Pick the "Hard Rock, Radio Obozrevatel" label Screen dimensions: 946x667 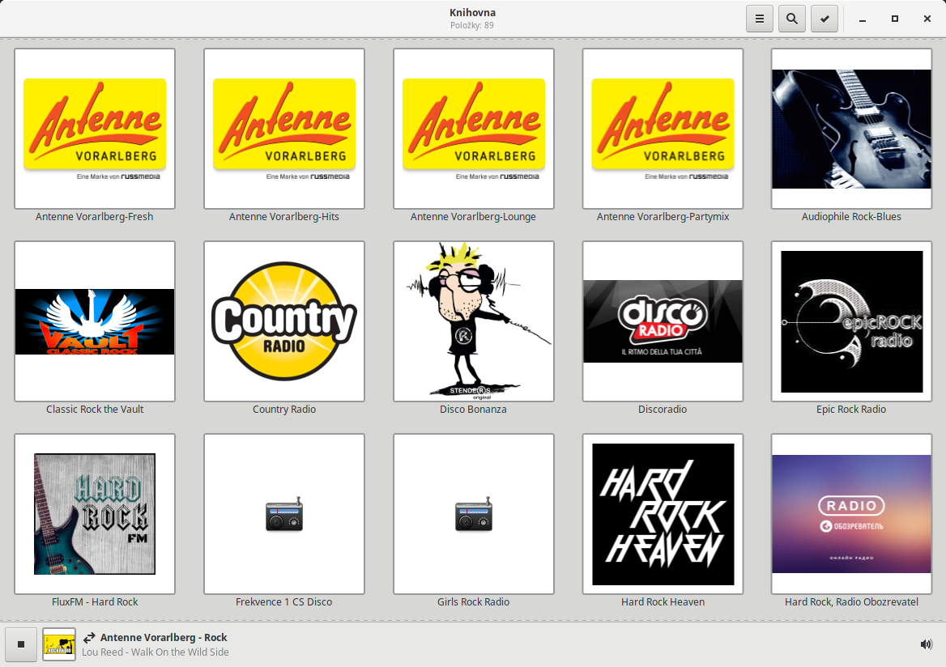coord(851,602)
